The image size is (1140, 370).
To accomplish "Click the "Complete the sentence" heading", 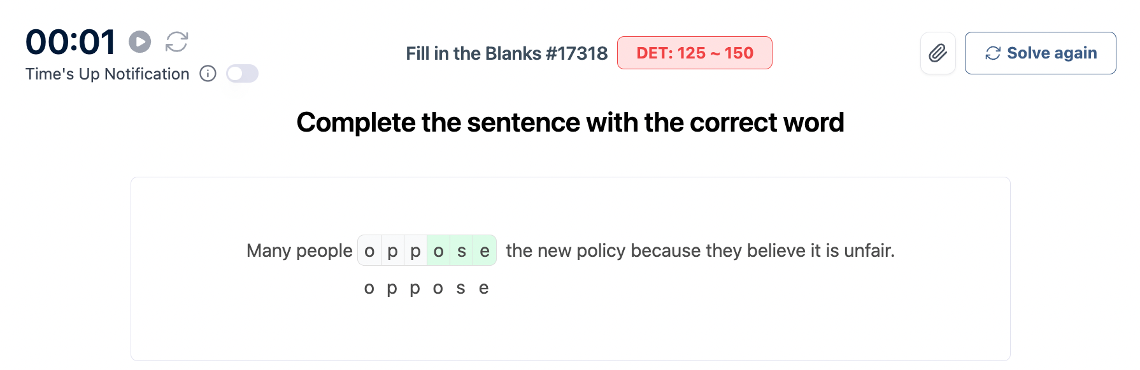I will [570, 122].
